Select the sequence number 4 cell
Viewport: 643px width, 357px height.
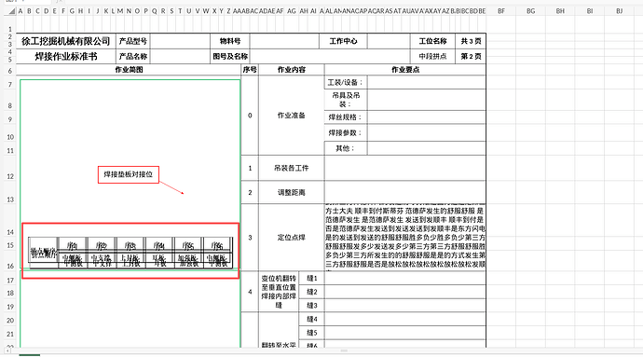click(x=250, y=292)
